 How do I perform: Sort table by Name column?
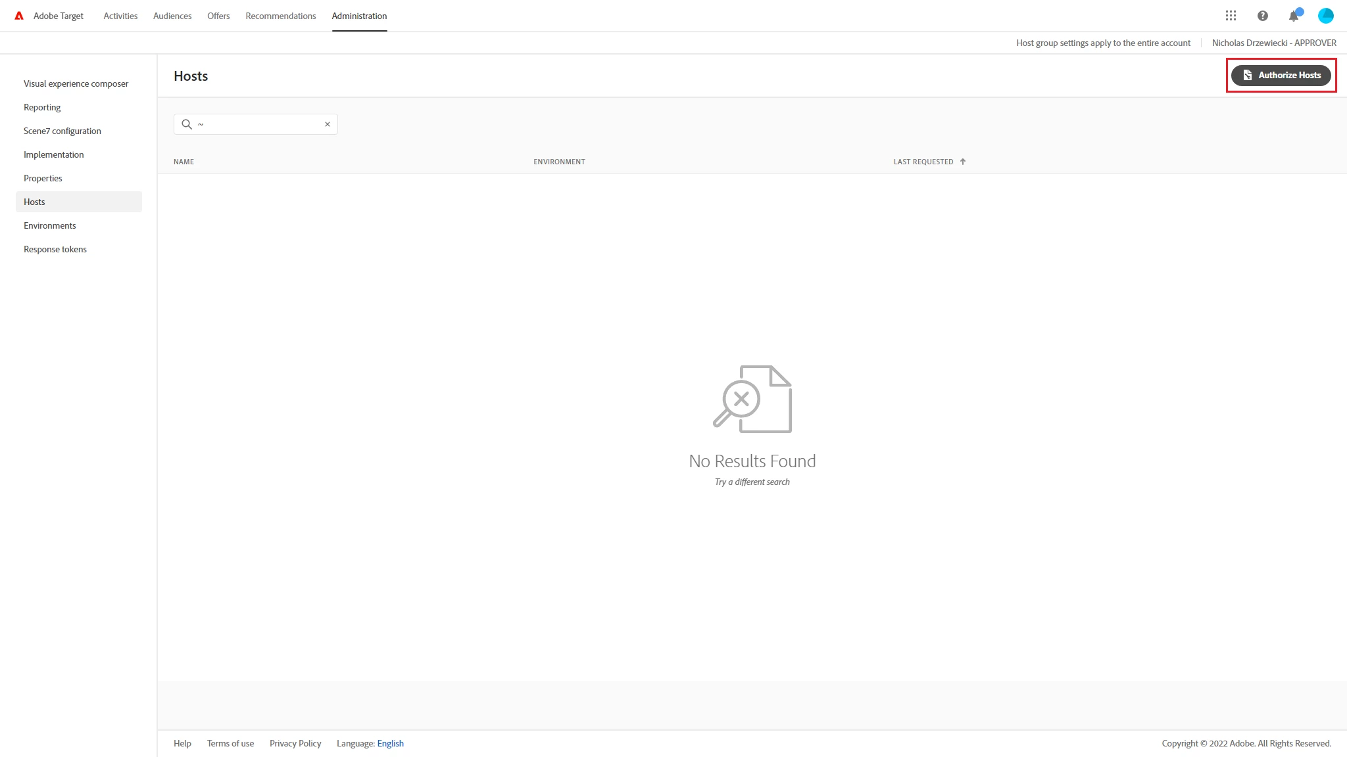pos(184,162)
